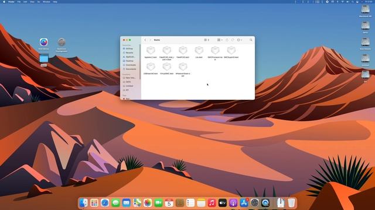Open App Store from the Dock

click(244, 203)
